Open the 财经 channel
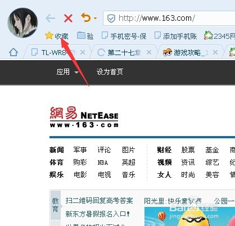Viewport: 235px width, 226px height. click(x=164, y=150)
